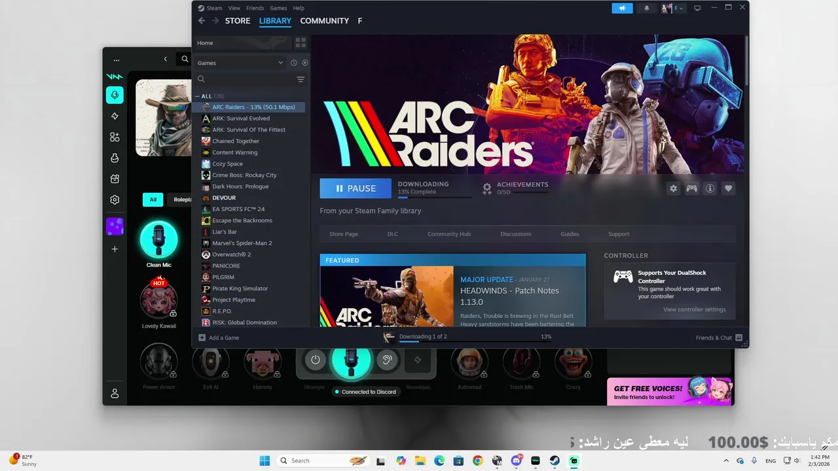The width and height of the screenshot is (838, 471).
Task: Click the plus icon in Voicemod sidebar
Action: [x=115, y=249]
